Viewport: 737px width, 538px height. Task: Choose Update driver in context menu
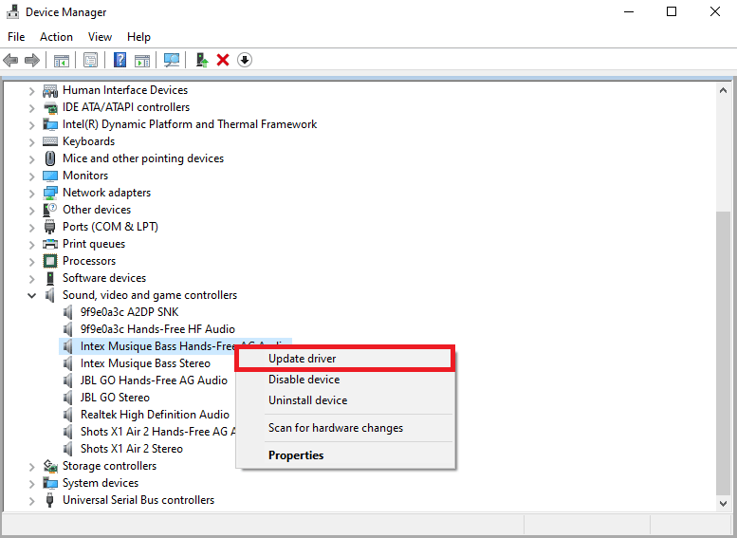coord(345,359)
